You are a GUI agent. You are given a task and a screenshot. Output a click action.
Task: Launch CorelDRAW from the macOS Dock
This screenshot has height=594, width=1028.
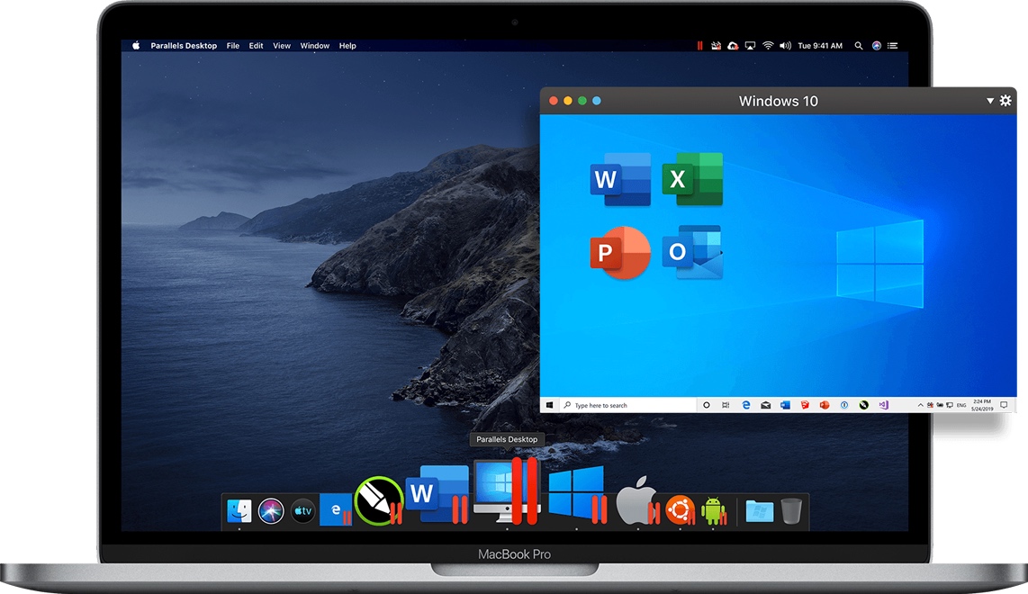pos(377,498)
